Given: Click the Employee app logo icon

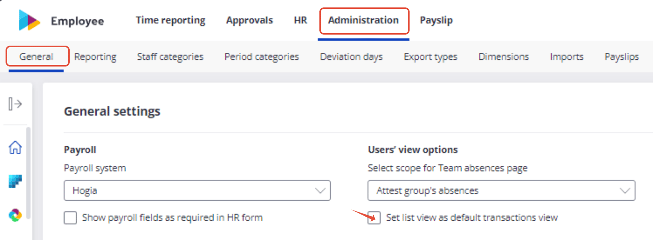Looking at the screenshot, I should click(x=29, y=20).
